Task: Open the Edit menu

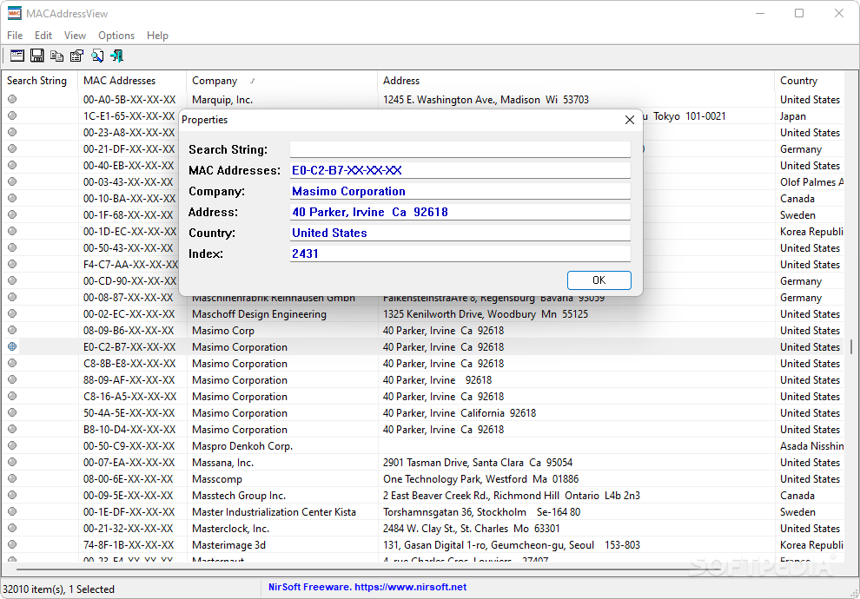Action: tap(43, 35)
